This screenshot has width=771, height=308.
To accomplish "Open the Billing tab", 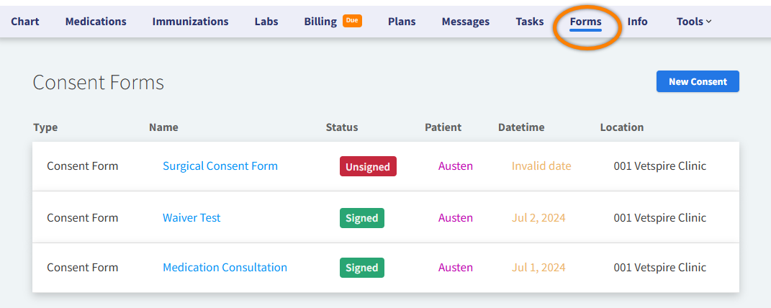I will [320, 22].
